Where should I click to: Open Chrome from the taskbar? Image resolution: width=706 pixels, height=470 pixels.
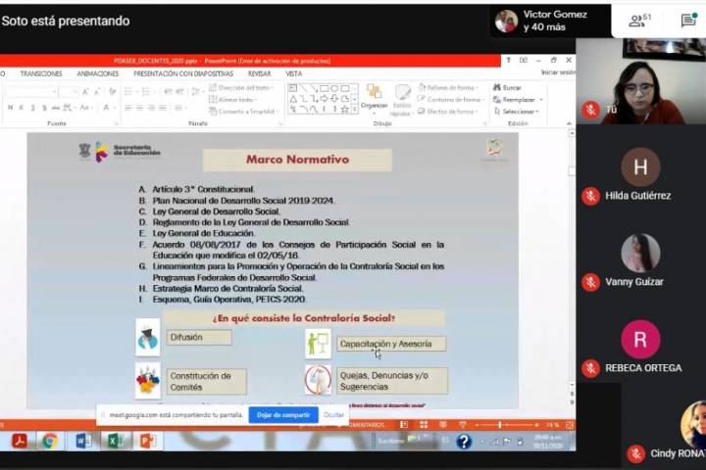50,441
